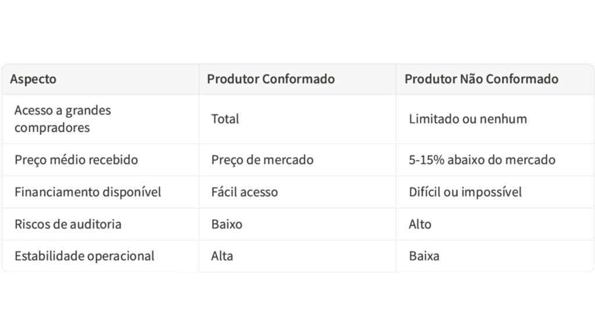Select the 'Baixa' cell

click(x=424, y=255)
